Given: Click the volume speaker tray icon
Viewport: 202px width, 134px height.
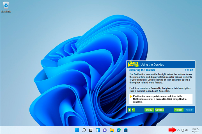Looking at the screenshot, I should [187, 130].
